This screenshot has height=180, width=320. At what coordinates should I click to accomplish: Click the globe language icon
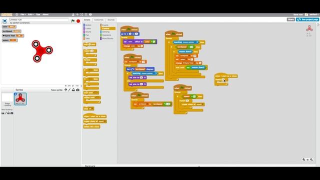tap(16, 14)
